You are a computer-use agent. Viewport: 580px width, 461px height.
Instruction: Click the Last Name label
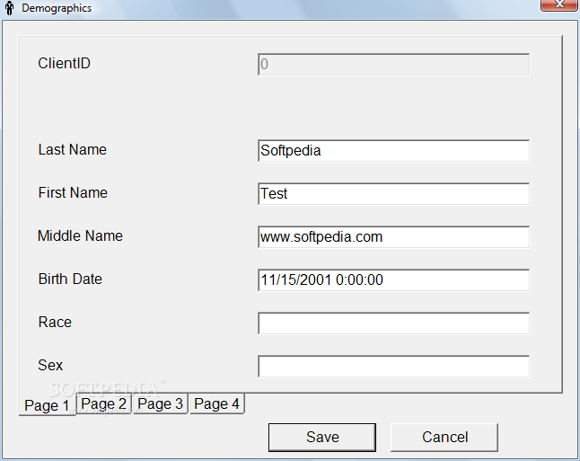tap(73, 149)
